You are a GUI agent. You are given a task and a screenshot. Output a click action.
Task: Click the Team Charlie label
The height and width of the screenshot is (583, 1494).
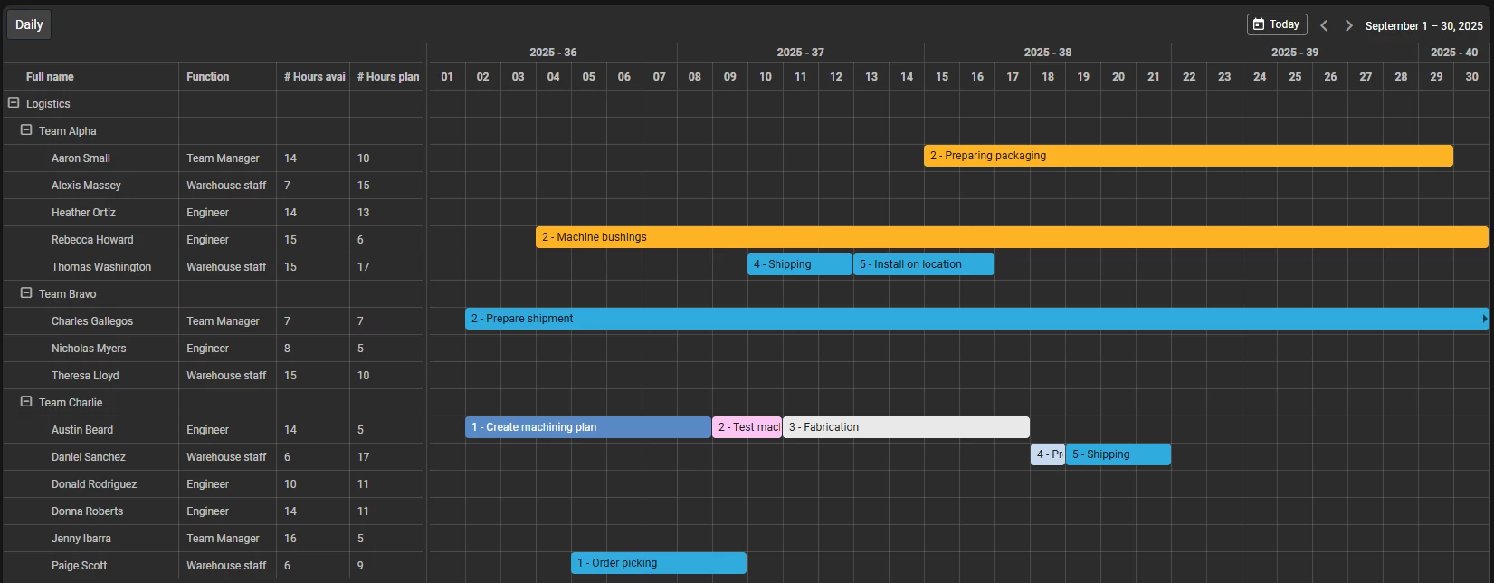point(71,403)
